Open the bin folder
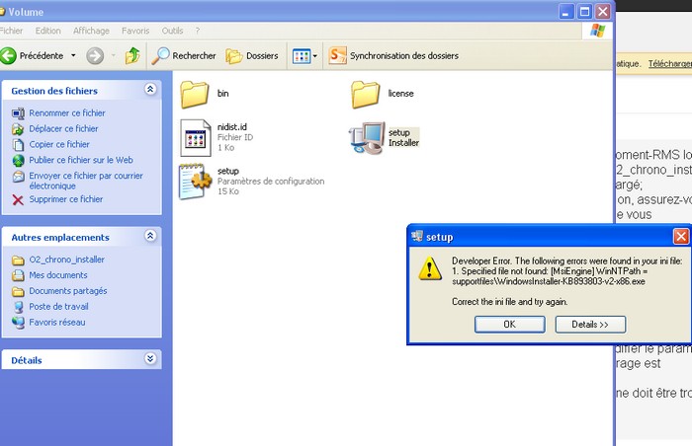The height and width of the screenshot is (446, 692). coord(195,95)
